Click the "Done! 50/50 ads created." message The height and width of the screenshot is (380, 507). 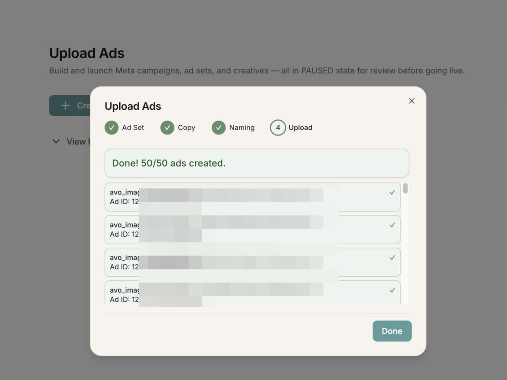tap(257, 163)
